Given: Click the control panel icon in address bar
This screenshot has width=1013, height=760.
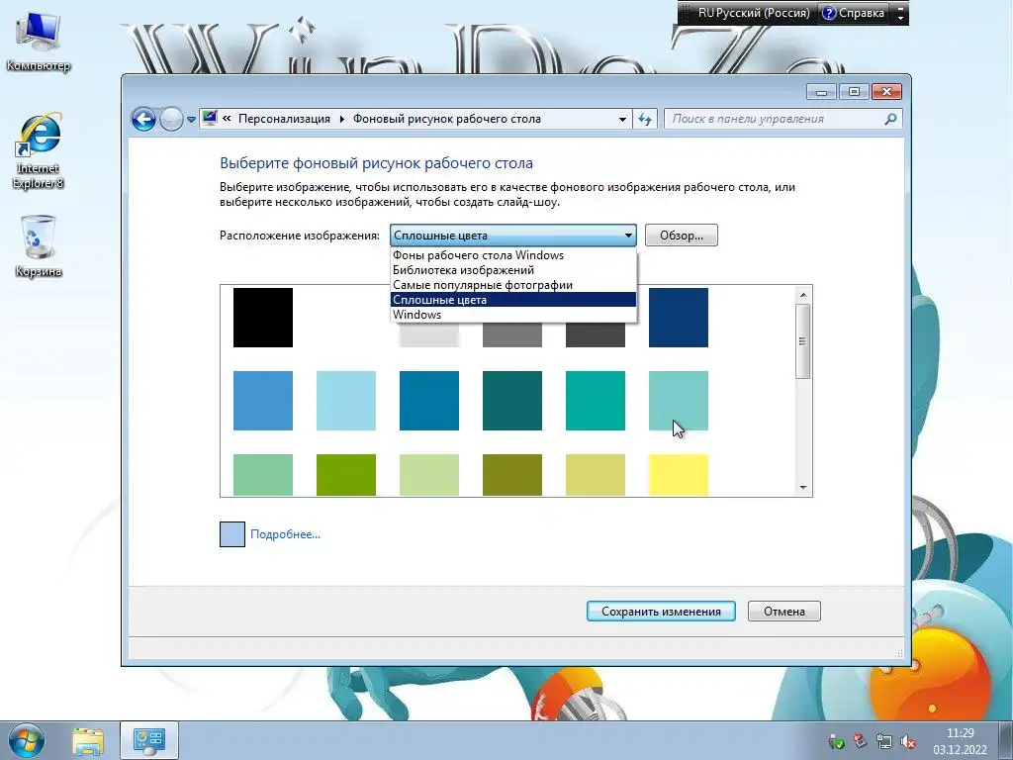Looking at the screenshot, I should click(210, 119).
